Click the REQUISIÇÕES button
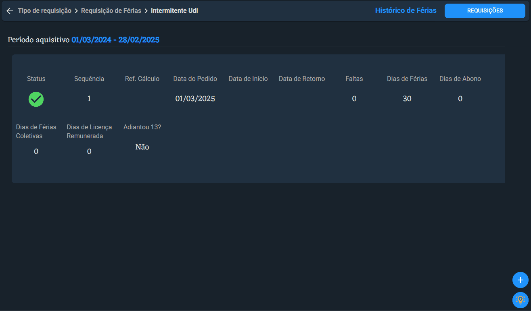 point(485,11)
